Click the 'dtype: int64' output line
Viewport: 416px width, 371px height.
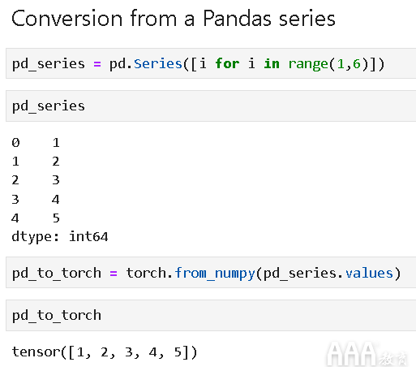[60, 237]
